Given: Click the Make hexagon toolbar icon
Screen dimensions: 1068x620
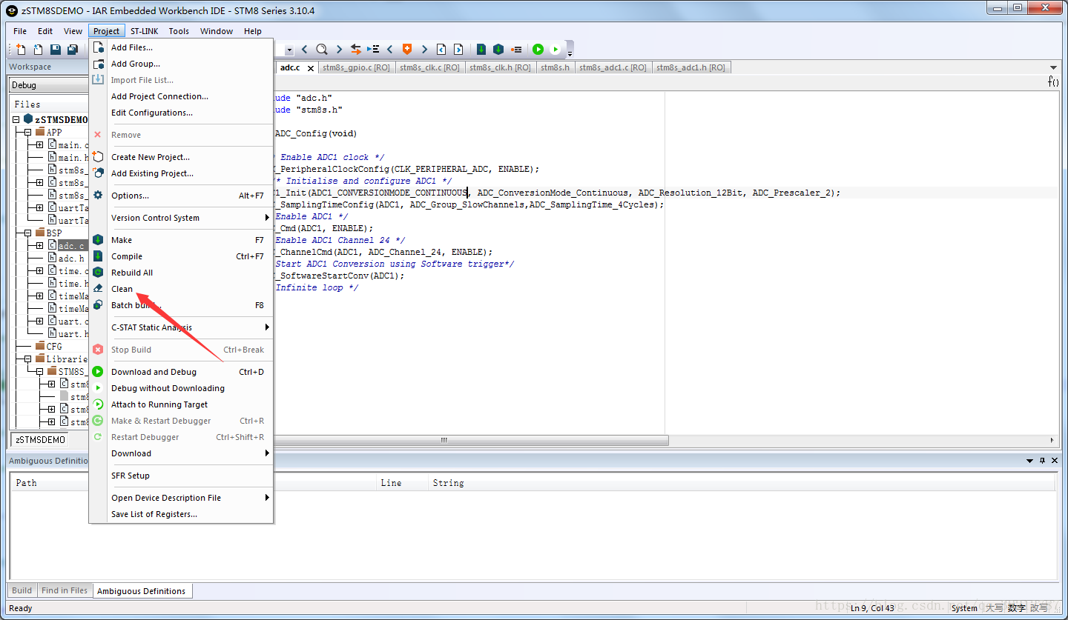Looking at the screenshot, I should point(498,49).
